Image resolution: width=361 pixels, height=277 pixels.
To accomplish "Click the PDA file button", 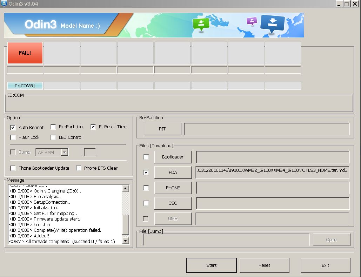I will pos(173,172).
